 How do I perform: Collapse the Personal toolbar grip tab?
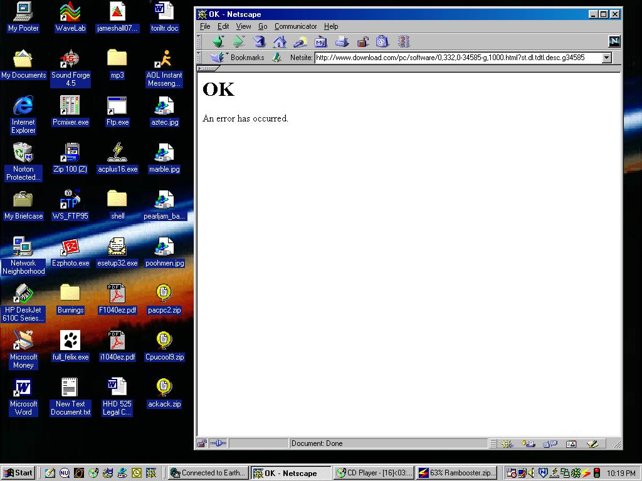tap(208, 68)
